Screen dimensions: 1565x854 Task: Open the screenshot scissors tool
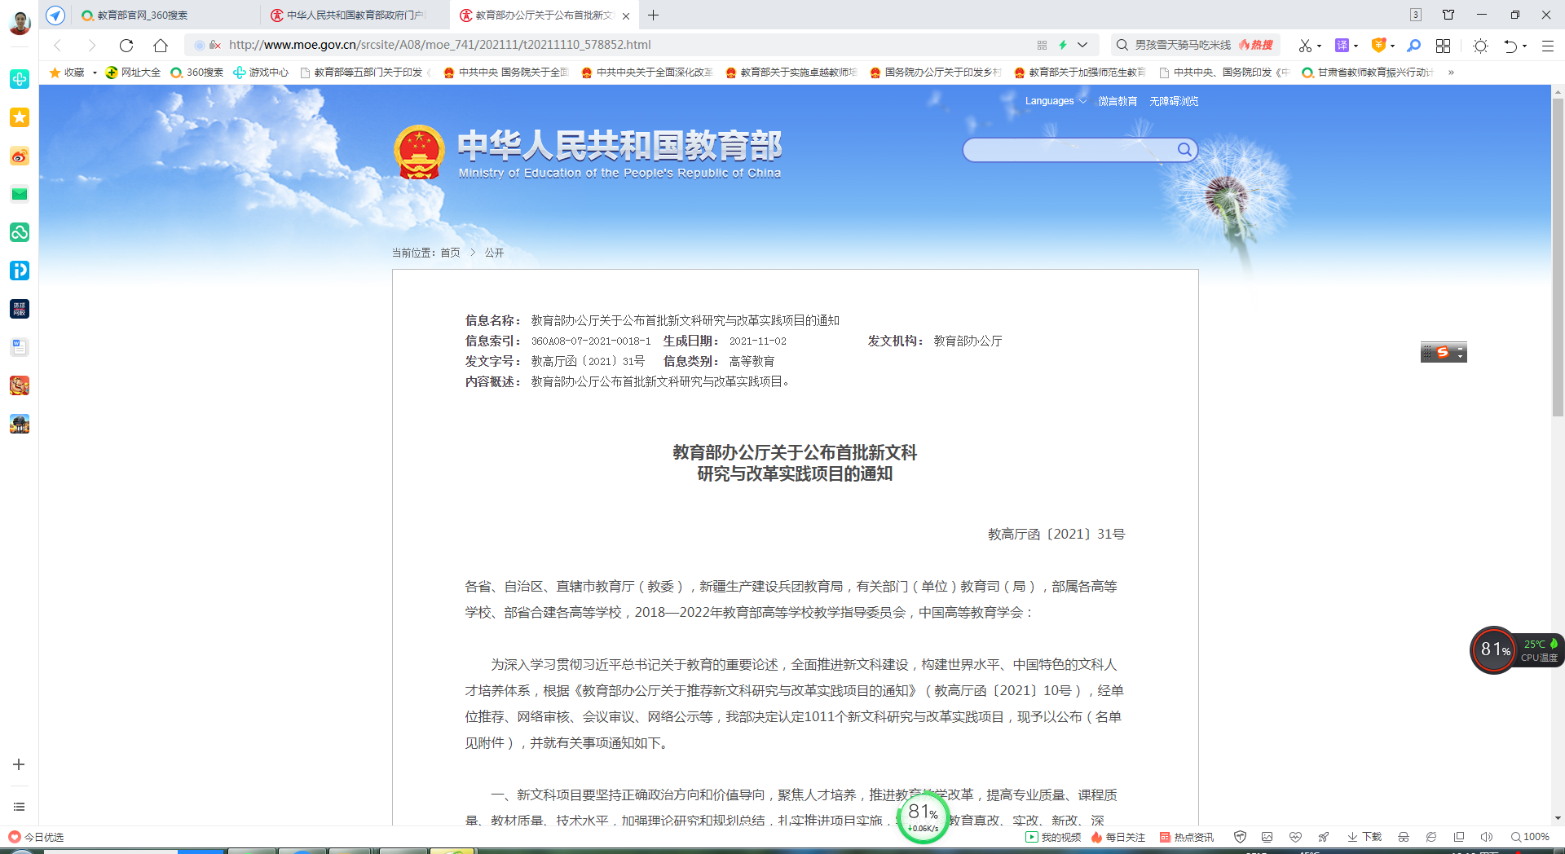click(1305, 46)
